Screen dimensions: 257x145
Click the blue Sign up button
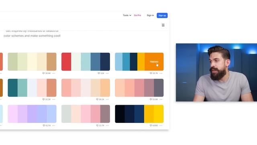tap(162, 15)
